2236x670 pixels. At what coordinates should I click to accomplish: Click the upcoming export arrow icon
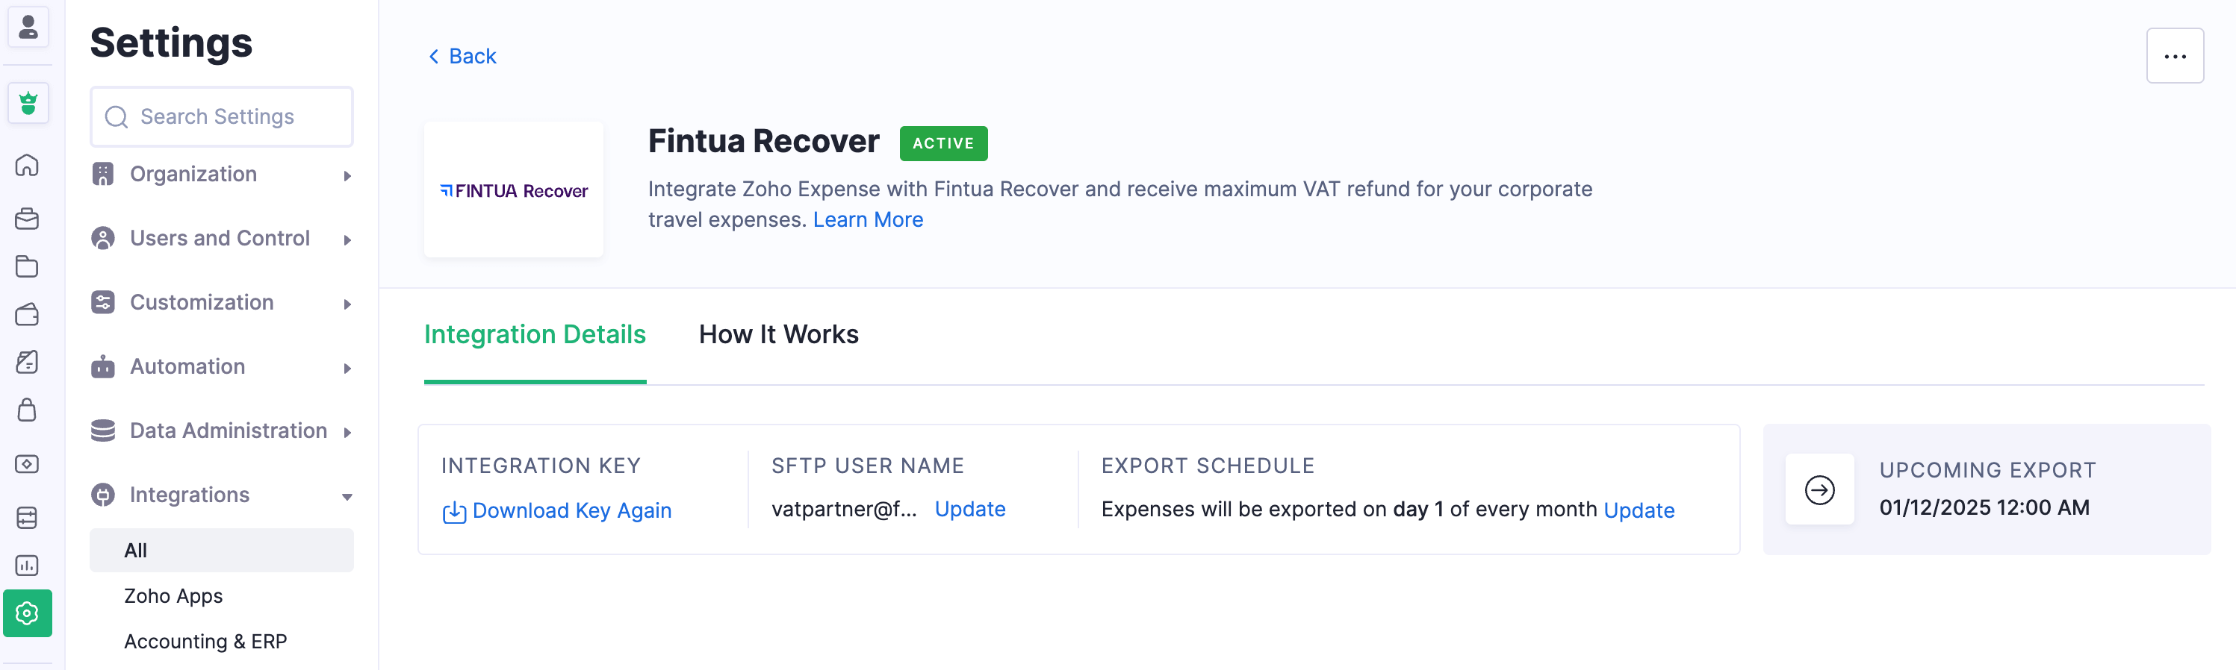click(x=1819, y=489)
